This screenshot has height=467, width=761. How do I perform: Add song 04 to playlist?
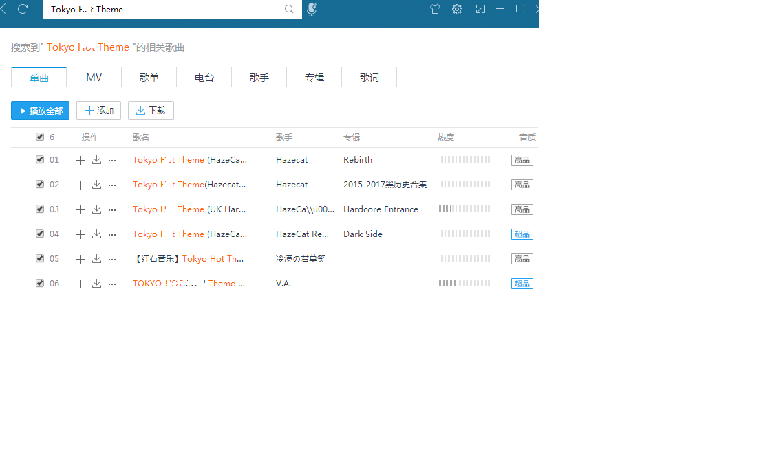point(80,234)
